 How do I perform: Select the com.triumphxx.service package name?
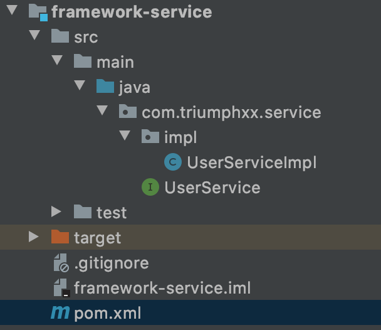tap(231, 112)
